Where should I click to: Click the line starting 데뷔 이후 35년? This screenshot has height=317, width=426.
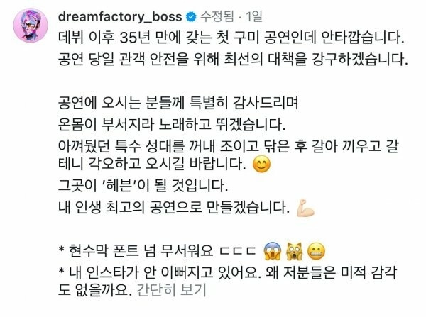(x=231, y=38)
